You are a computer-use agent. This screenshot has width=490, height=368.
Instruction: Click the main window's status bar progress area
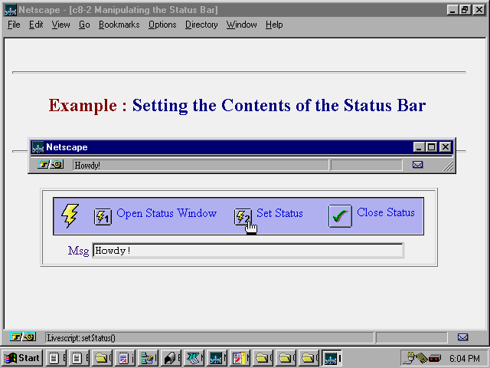(412, 337)
